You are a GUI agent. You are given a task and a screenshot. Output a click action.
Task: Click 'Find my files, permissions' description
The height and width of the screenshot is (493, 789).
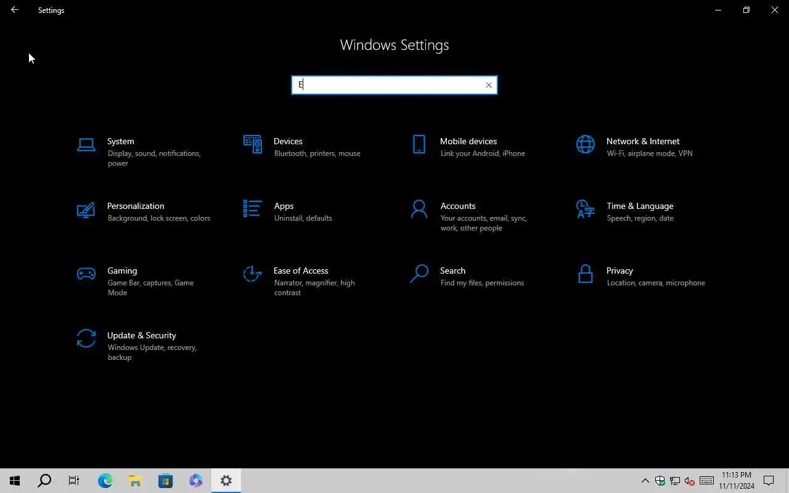tap(482, 283)
